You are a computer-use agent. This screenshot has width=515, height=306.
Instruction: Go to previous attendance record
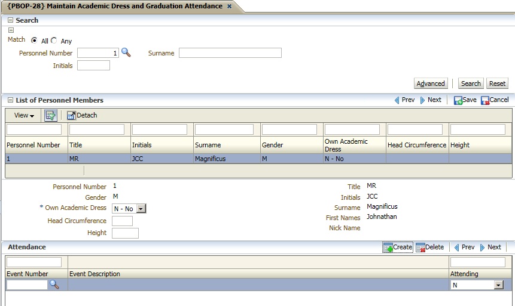464,248
